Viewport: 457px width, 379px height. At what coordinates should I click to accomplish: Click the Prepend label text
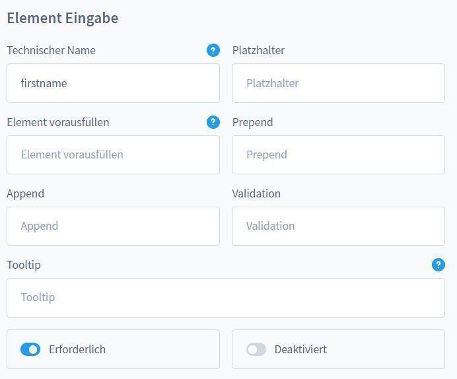tap(252, 123)
